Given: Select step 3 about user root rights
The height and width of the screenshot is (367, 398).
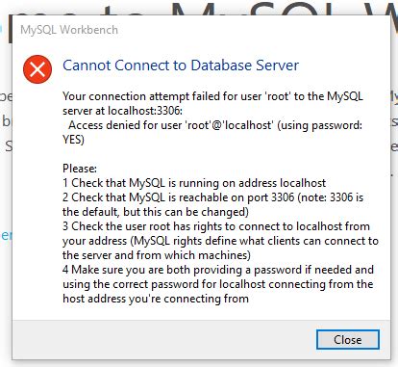Looking at the screenshot, I should coord(216,226).
